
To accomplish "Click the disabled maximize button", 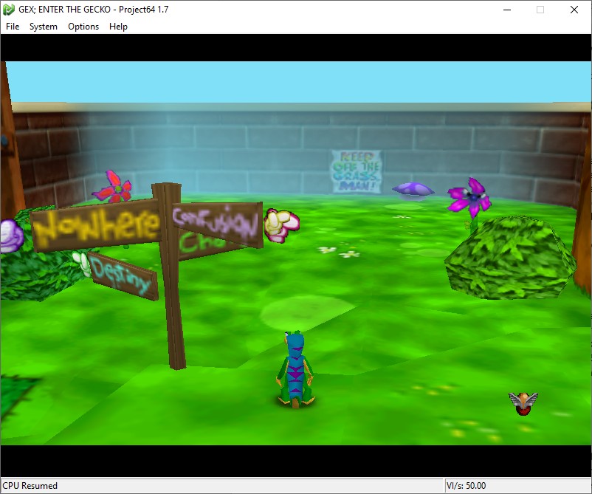I will click(x=540, y=10).
